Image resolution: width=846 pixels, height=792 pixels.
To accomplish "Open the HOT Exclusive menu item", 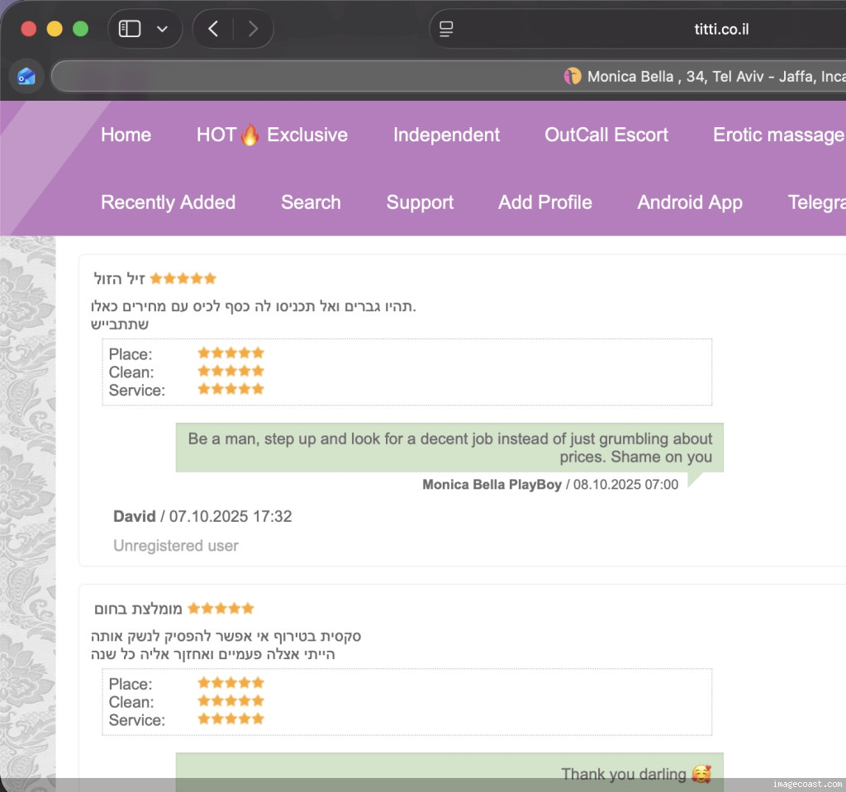I will 272,135.
